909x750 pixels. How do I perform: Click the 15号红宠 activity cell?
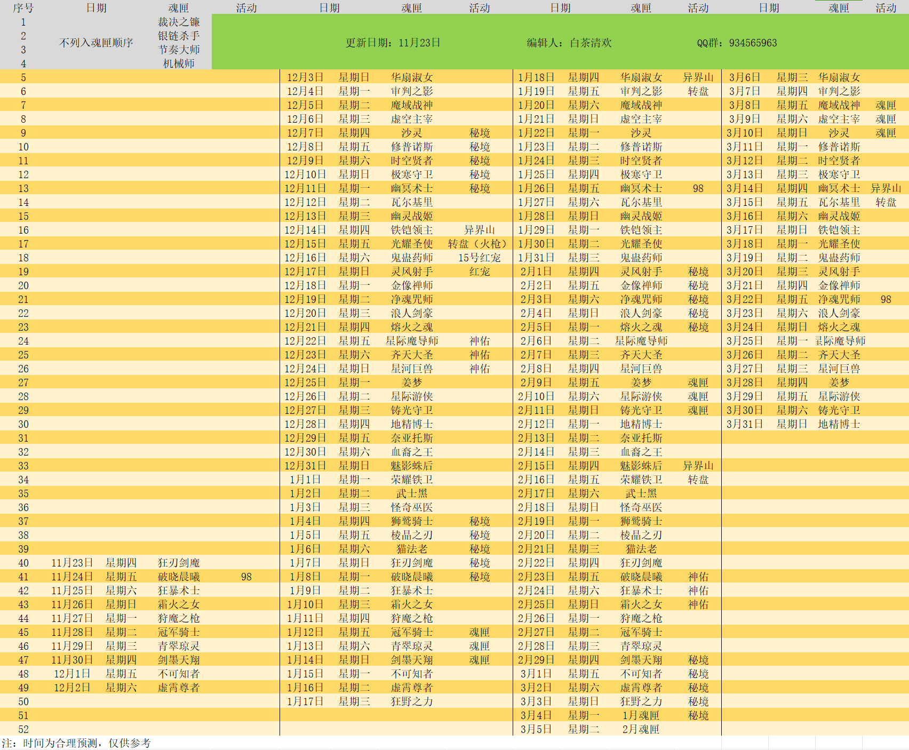(479, 258)
